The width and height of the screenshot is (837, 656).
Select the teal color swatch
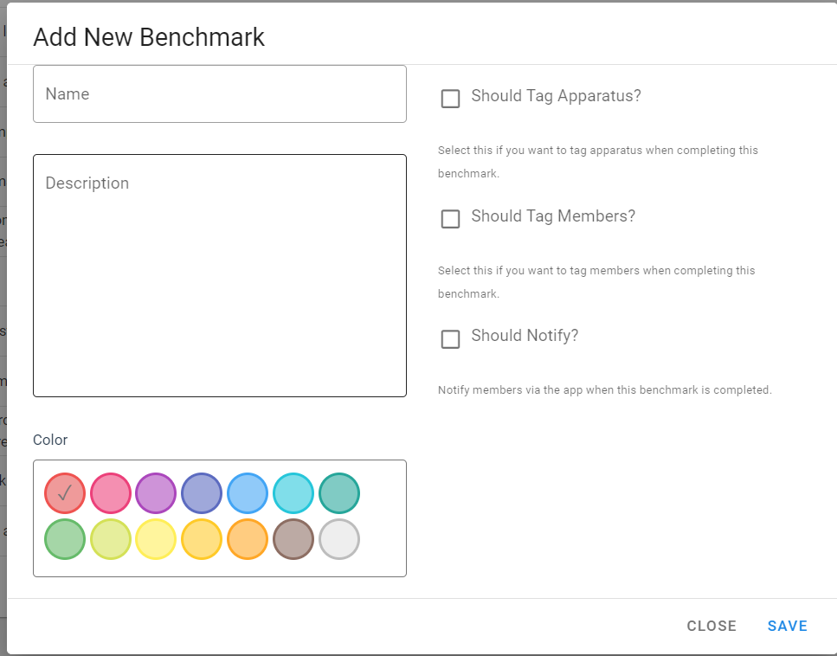pos(339,494)
